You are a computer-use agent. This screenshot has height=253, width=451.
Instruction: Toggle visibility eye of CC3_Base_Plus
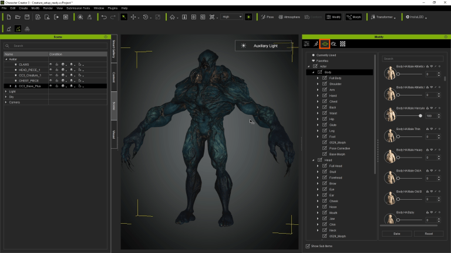[x=51, y=86]
